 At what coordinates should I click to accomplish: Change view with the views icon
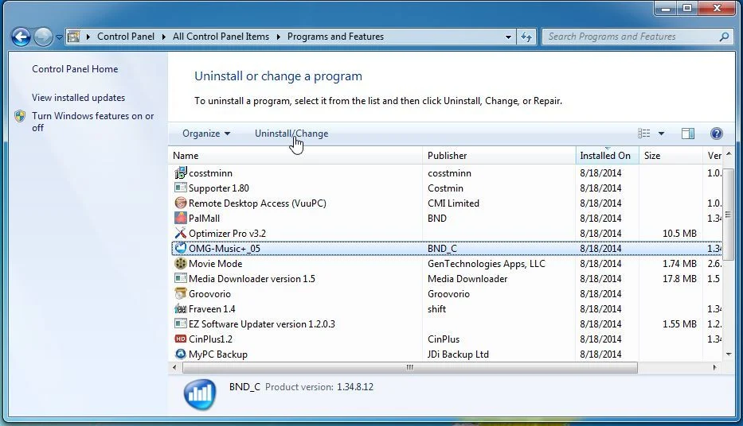[644, 134]
